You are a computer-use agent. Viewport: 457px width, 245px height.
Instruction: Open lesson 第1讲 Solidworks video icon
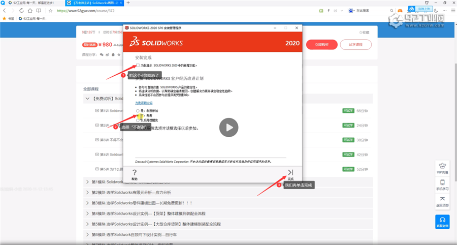[97, 110]
